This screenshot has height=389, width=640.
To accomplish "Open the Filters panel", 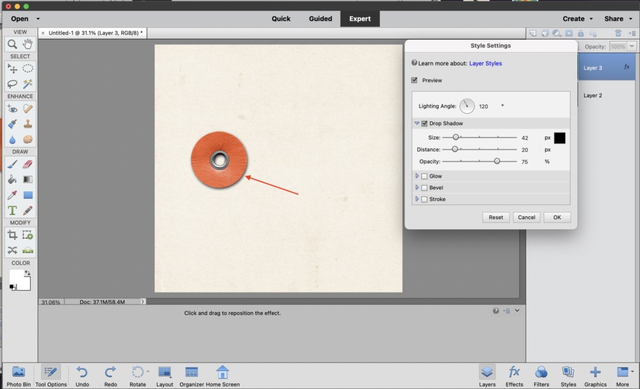I will [541, 376].
